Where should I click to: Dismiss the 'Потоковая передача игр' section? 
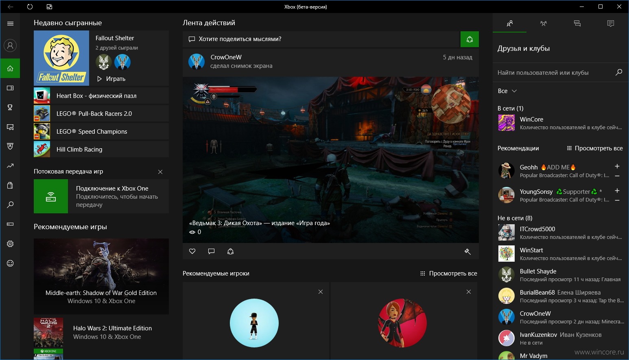click(x=160, y=172)
